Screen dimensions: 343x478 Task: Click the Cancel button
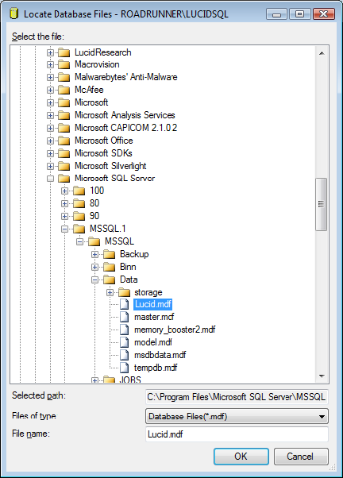[301, 457]
